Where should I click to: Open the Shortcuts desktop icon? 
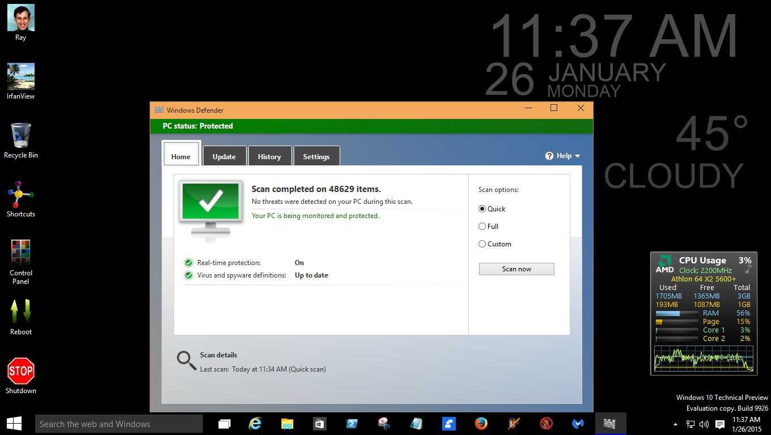click(21, 199)
